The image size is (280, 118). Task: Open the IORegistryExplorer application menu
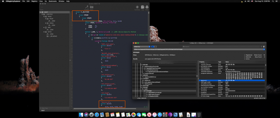tap(13, 1)
